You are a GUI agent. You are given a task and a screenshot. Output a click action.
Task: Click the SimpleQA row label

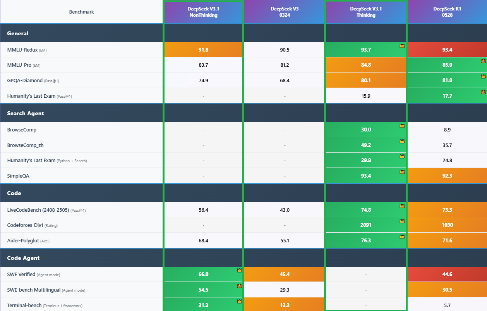(x=18, y=176)
